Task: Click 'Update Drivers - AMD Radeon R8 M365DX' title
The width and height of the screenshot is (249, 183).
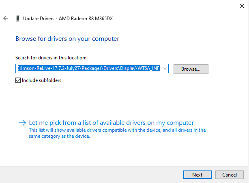Action: point(68,19)
